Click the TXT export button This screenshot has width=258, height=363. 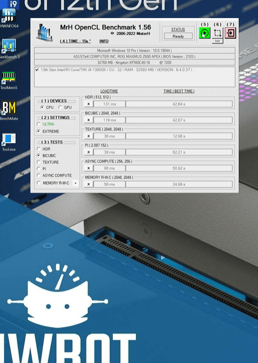[217, 41]
